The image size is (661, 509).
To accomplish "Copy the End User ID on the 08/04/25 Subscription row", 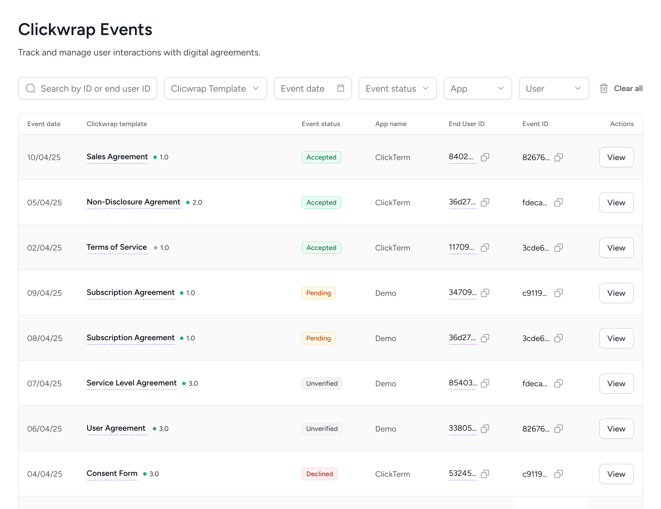I will (484, 338).
